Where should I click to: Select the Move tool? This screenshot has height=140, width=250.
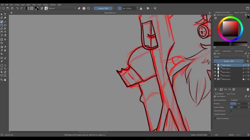(x=5, y=39)
